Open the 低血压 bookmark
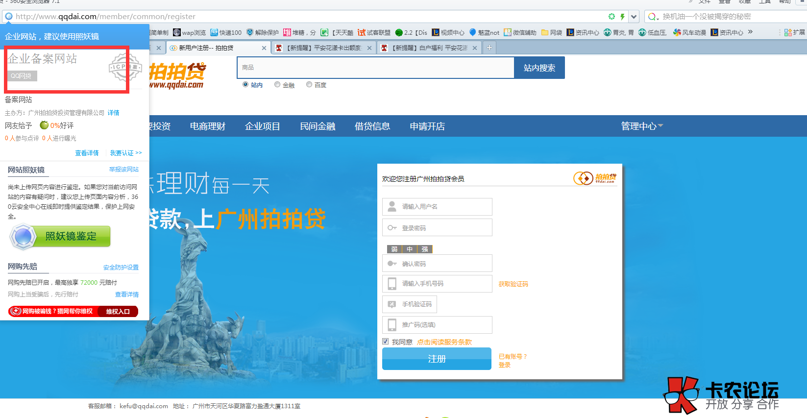This screenshot has width=807, height=418. pos(653,32)
